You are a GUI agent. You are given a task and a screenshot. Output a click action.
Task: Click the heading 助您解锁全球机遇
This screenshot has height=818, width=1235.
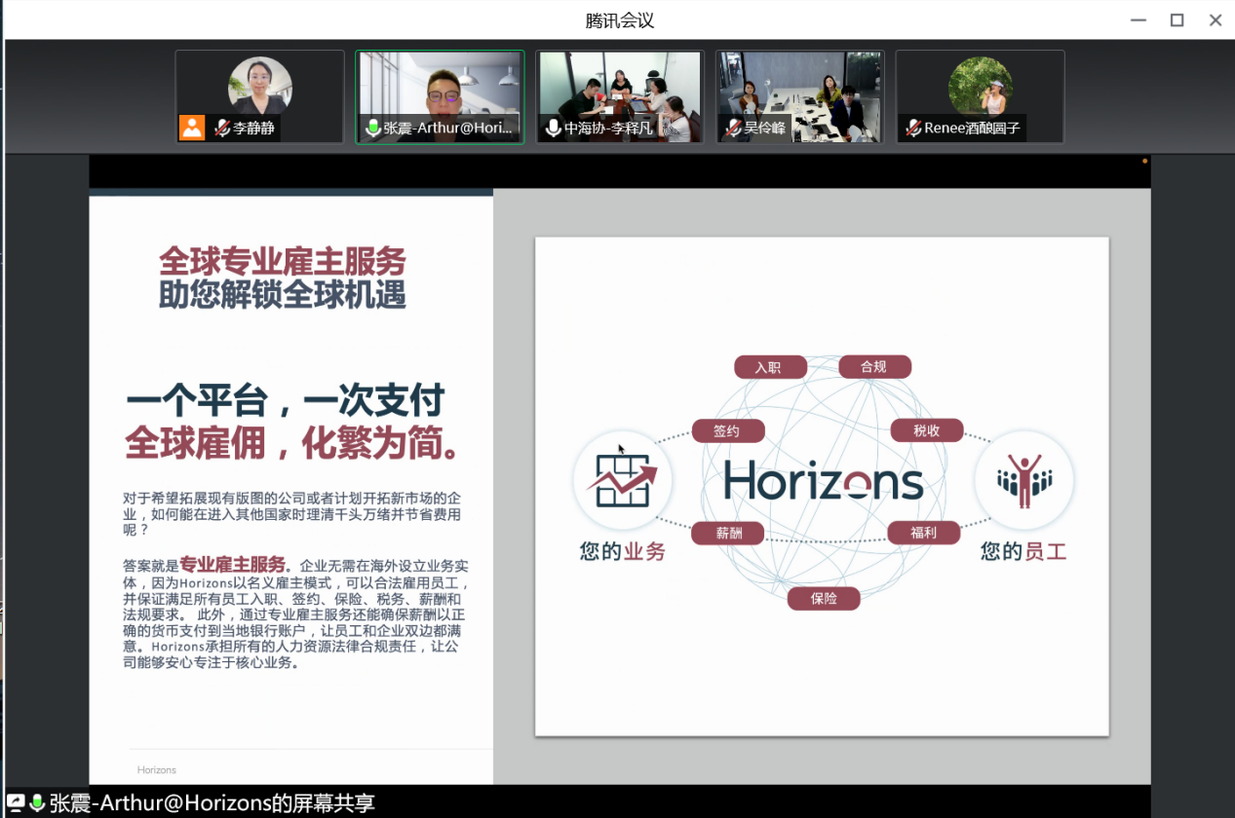(x=283, y=294)
